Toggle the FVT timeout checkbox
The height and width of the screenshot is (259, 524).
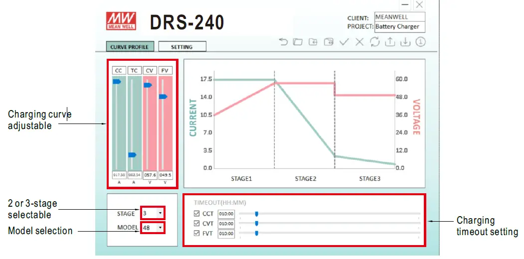tap(196, 234)
